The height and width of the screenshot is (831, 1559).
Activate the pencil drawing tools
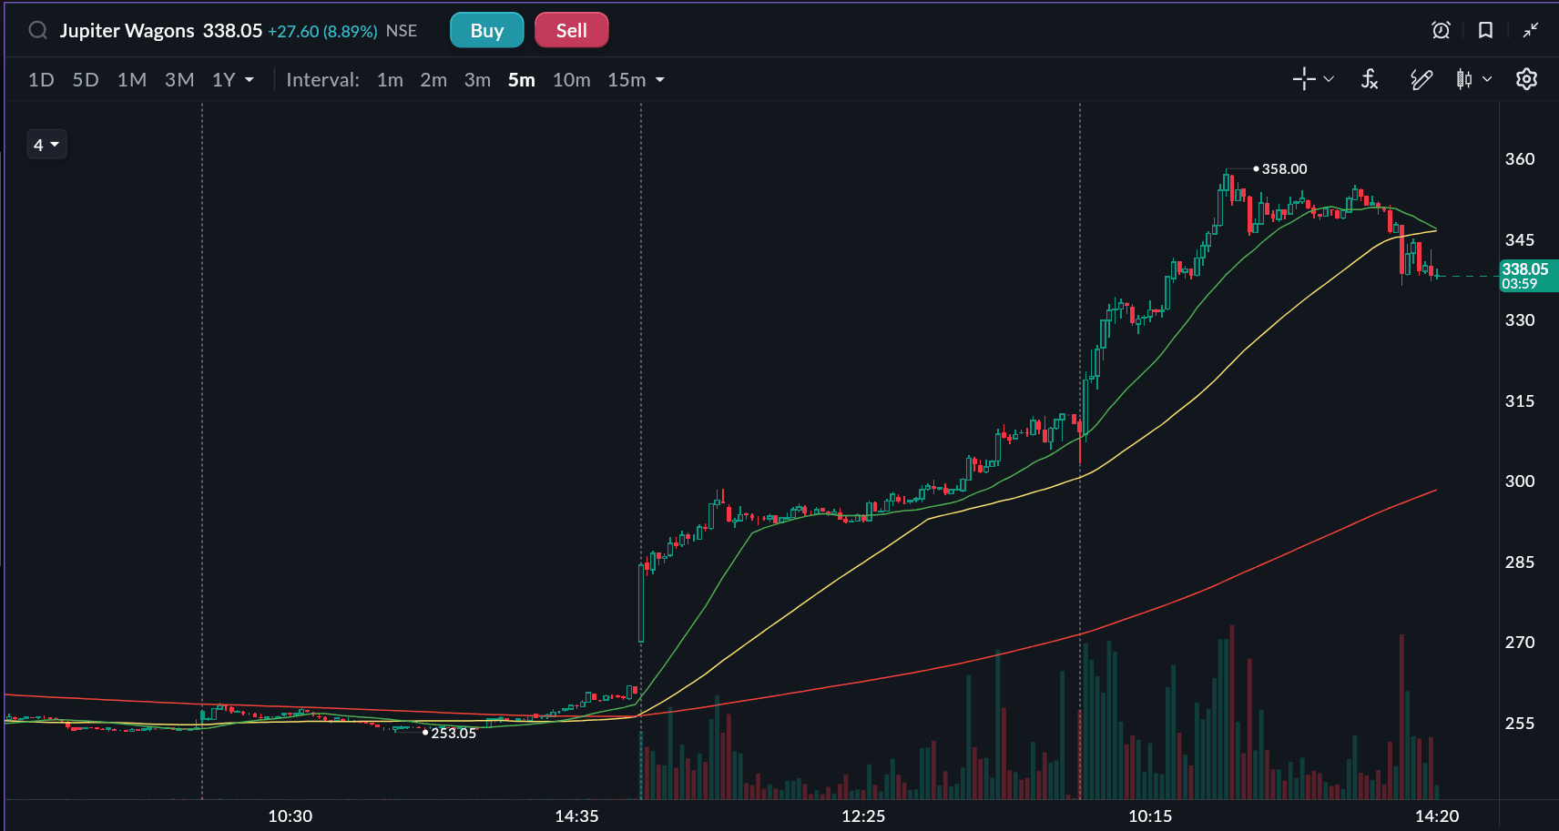[x=1421, y=79]
